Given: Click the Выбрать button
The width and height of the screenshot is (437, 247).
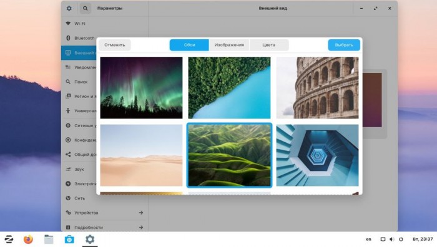Looking at the screenshot, I should click(x=344, y=45).
